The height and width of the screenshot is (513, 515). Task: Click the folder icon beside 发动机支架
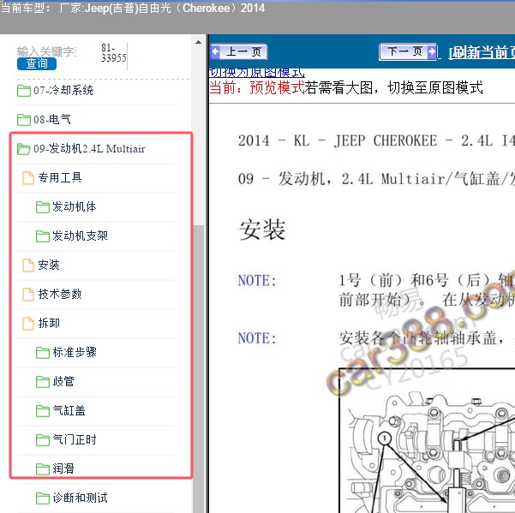coord(43,236)
